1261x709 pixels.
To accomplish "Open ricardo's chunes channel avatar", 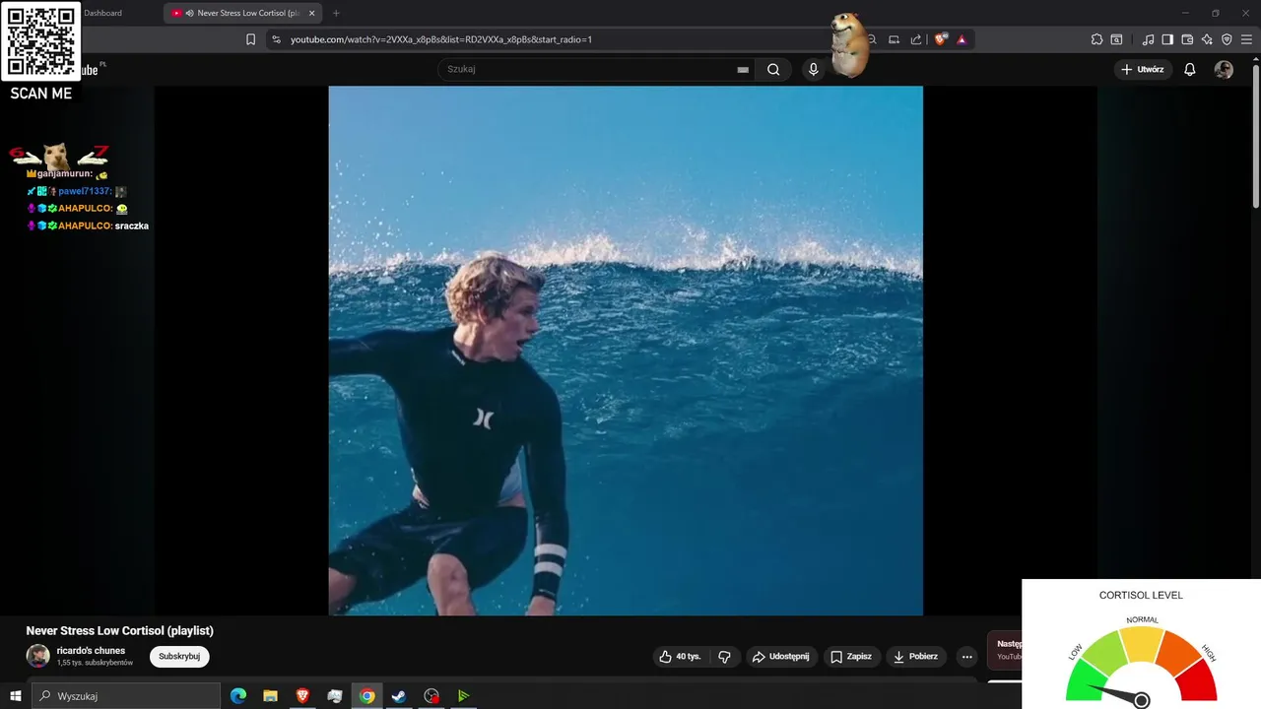I will click(x=37, y=656).
